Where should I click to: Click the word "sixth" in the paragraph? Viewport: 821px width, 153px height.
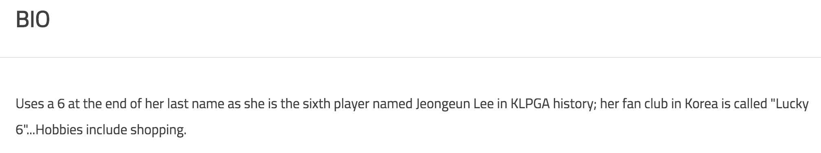[316, 104]
